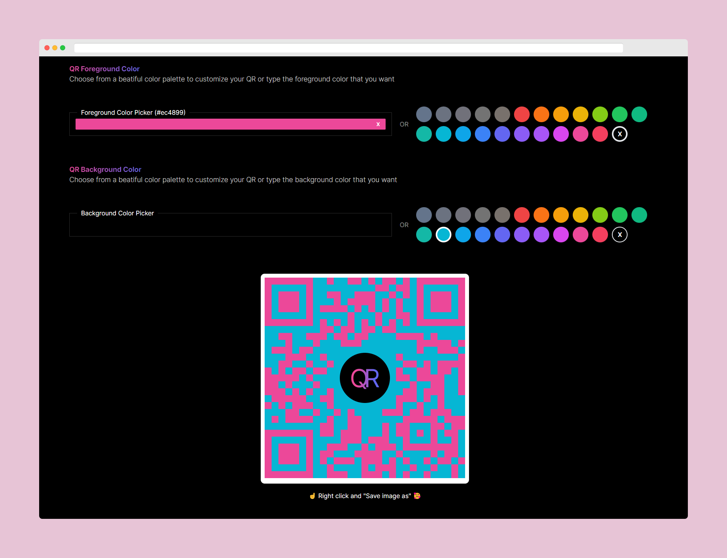This screenshot has height=558, width=727.
Task: Pick emerald swatch in foreground palette
Action: [x=639, y=114]
